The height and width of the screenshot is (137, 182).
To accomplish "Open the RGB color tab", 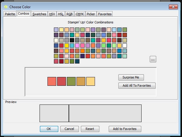I will coord(69,14).
